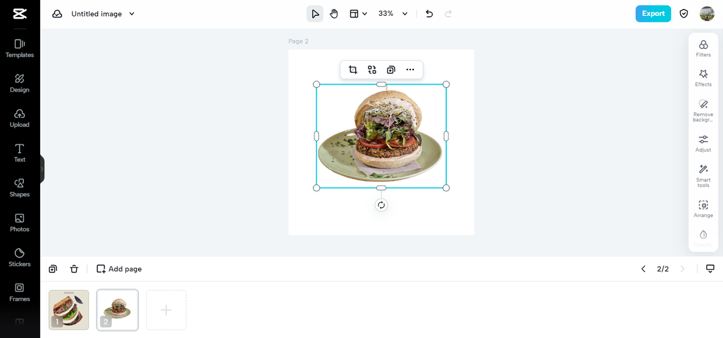Open the Templates panel
Screen dimensions: 723x338
[x=20, y=49]
